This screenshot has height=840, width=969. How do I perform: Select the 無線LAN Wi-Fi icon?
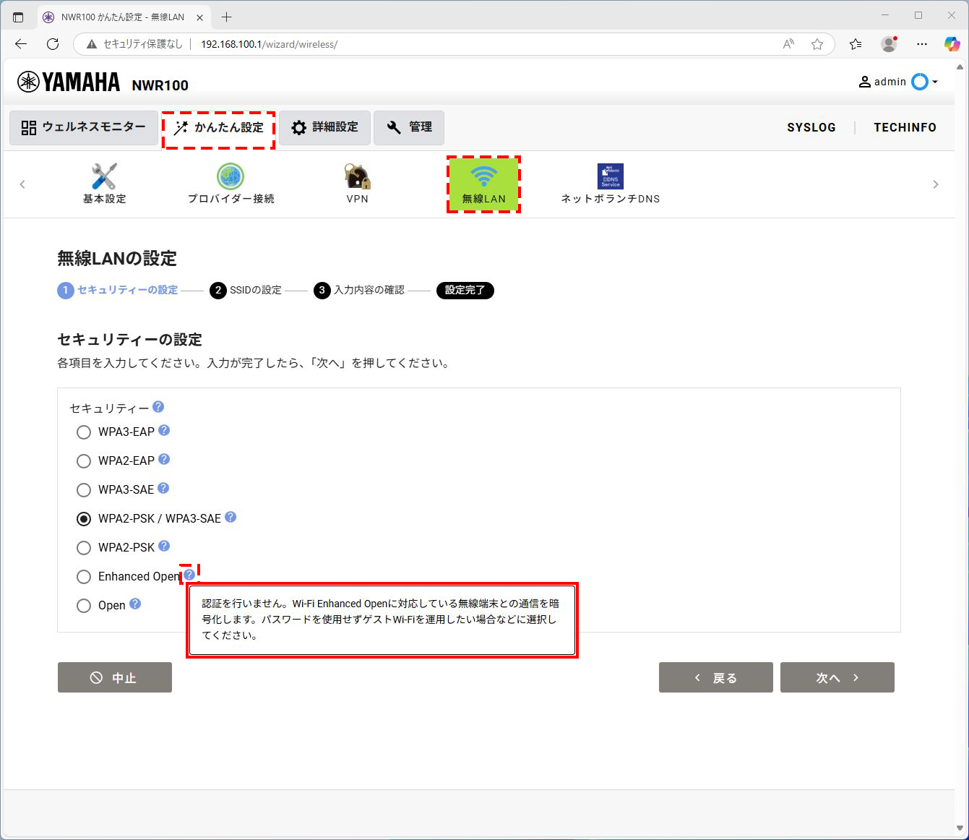pos(483,176)
